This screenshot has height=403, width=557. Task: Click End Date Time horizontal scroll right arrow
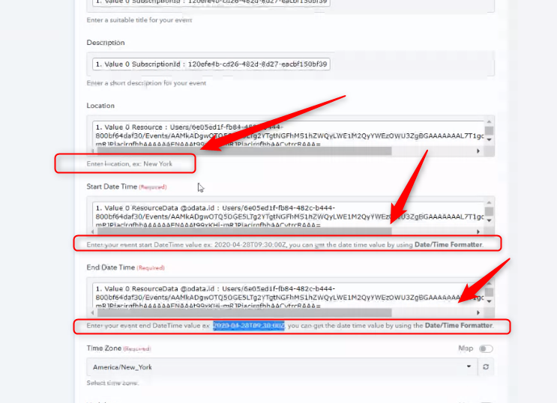pos(478,313)
